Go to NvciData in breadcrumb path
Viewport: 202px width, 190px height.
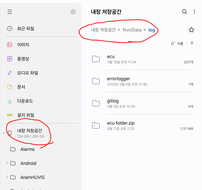(x=132, y=30)
